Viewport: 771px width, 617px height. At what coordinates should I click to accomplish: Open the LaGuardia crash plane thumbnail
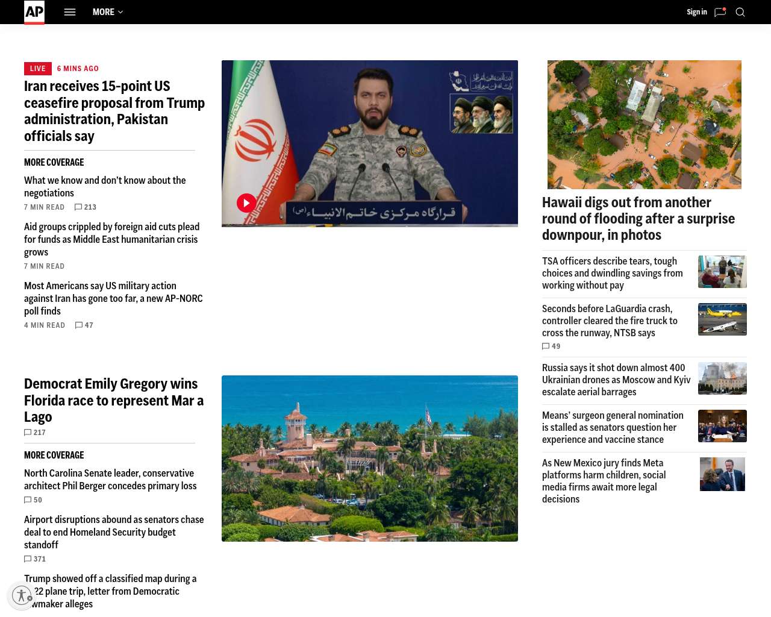[722, 319]
